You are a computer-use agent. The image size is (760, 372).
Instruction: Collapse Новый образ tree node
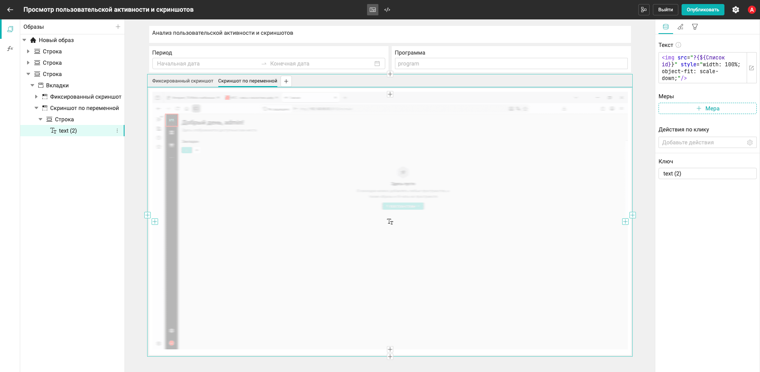pos(24,40)
